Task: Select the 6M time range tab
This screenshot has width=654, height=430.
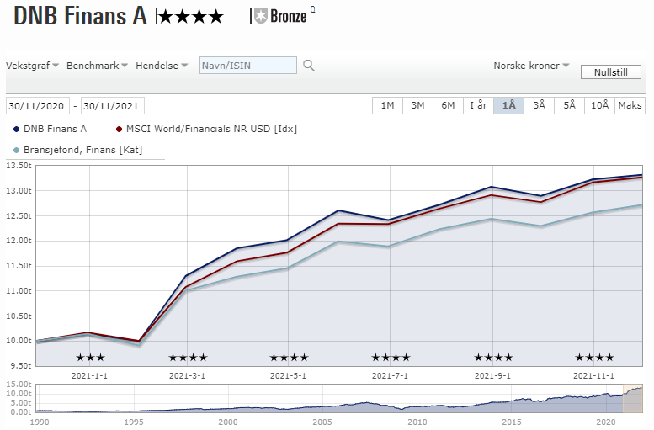Action: coord(448,105)
